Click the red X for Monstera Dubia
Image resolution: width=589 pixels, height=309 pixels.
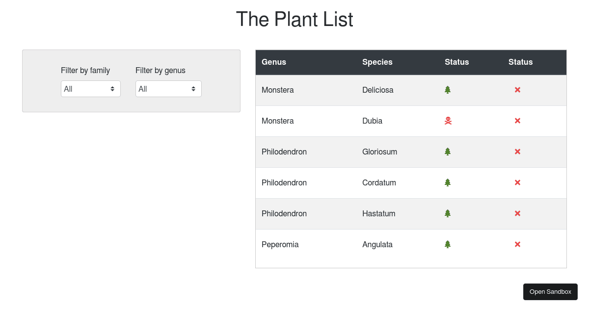click(x=517, y=121)
